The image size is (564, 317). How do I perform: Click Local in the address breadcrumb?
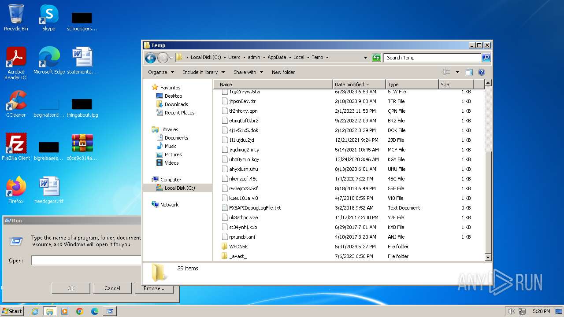pyautogui.click(x=299, y=57)
